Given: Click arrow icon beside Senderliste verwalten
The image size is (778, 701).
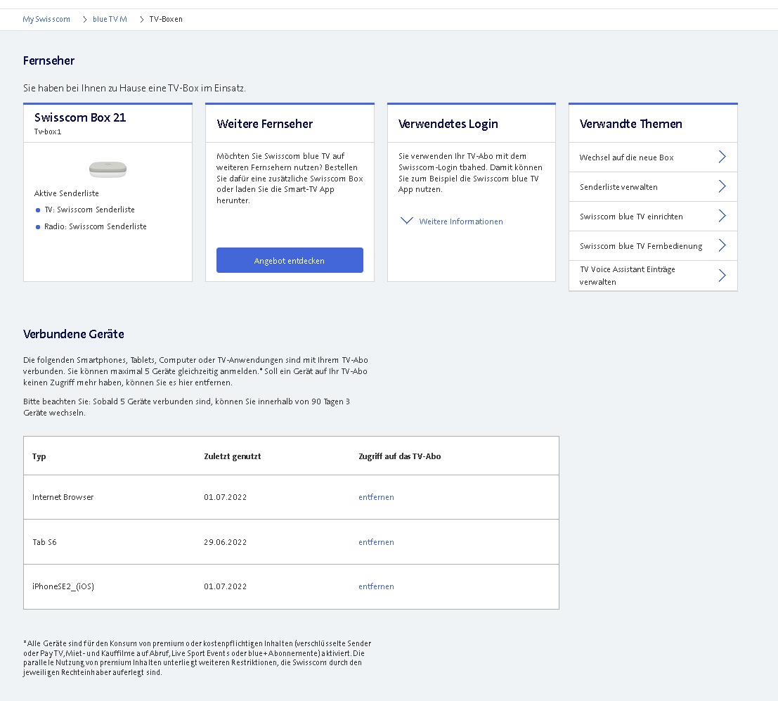Looking at the screenshot, I should click(x=722, y=186).
